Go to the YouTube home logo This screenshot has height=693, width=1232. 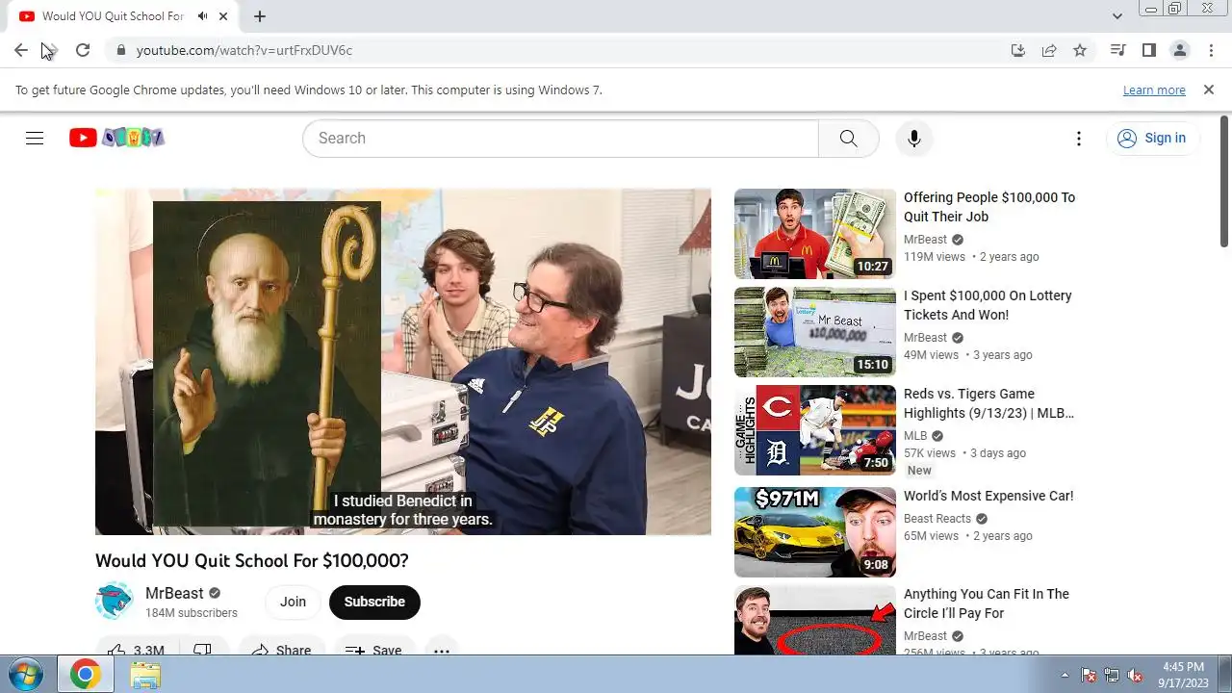click(116, 138)
